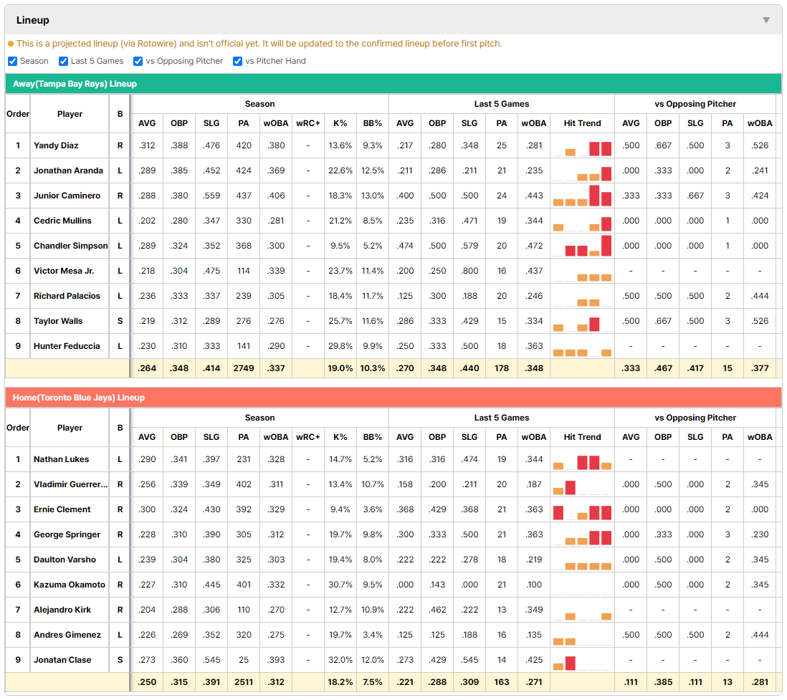The height and width of the screenshot is (700, 787).
Task: Open Jonathan Aranda player link
Action: point(68,171)
